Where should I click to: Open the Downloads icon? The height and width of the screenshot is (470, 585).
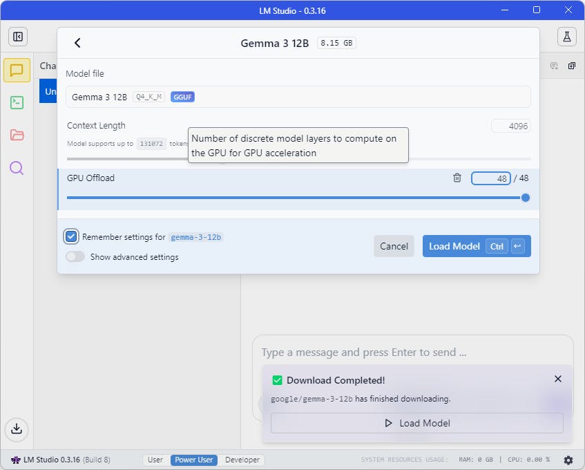point(17,429)
